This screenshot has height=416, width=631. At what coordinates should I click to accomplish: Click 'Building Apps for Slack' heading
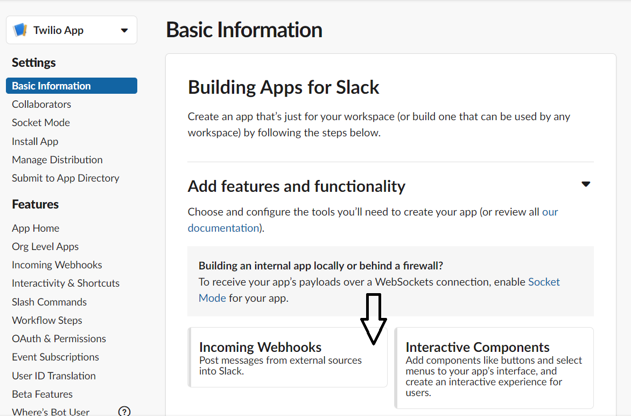click(284, 87)
